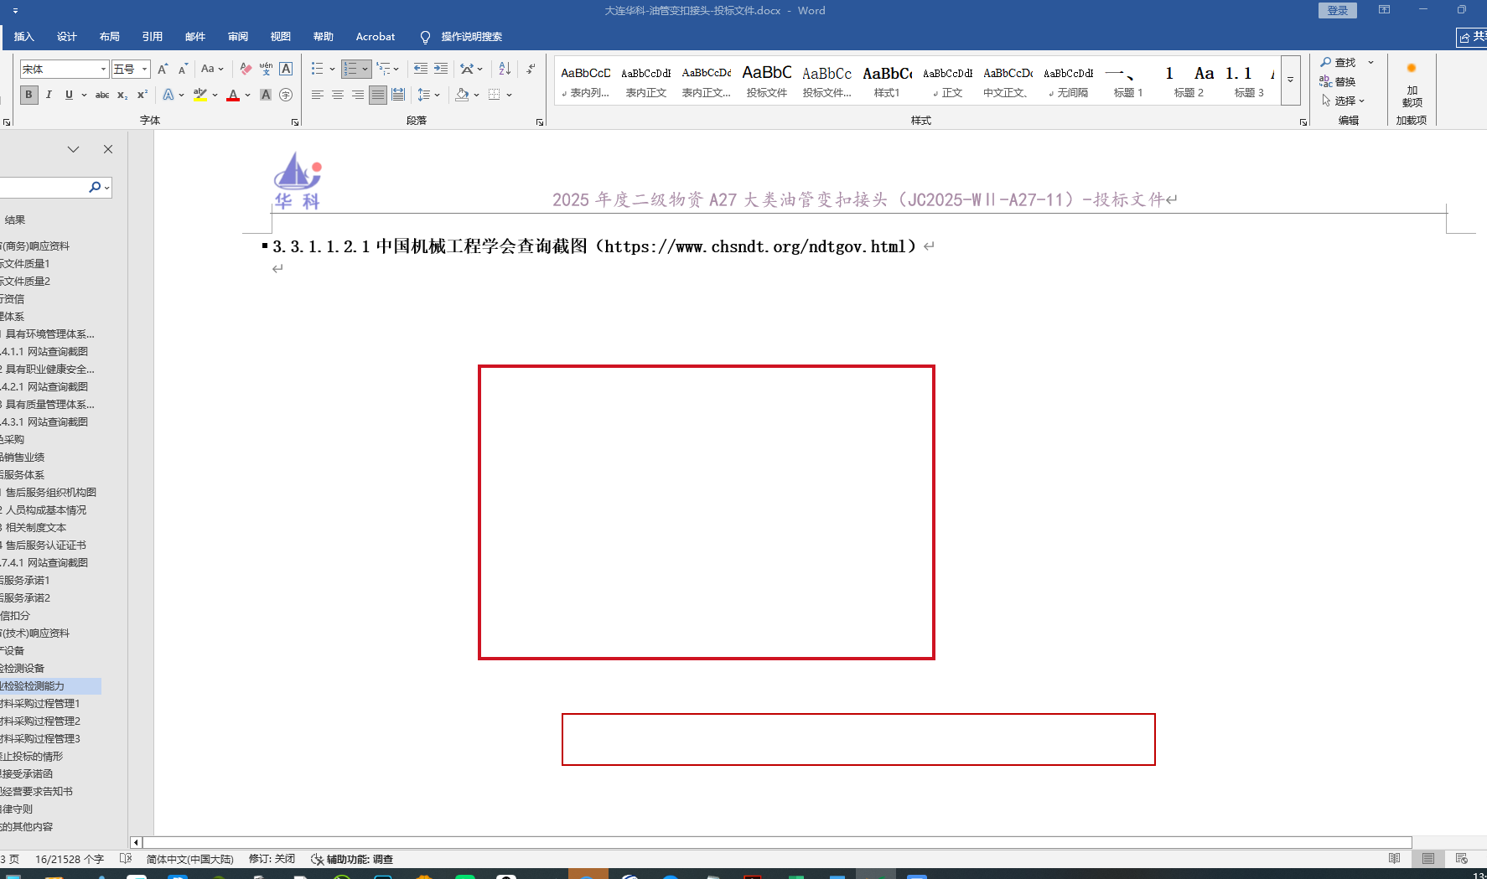The height and width of the screenshot is (879, 1487).
Task: Open the font color dropdown arrow
Action: [x=248, y=95]
